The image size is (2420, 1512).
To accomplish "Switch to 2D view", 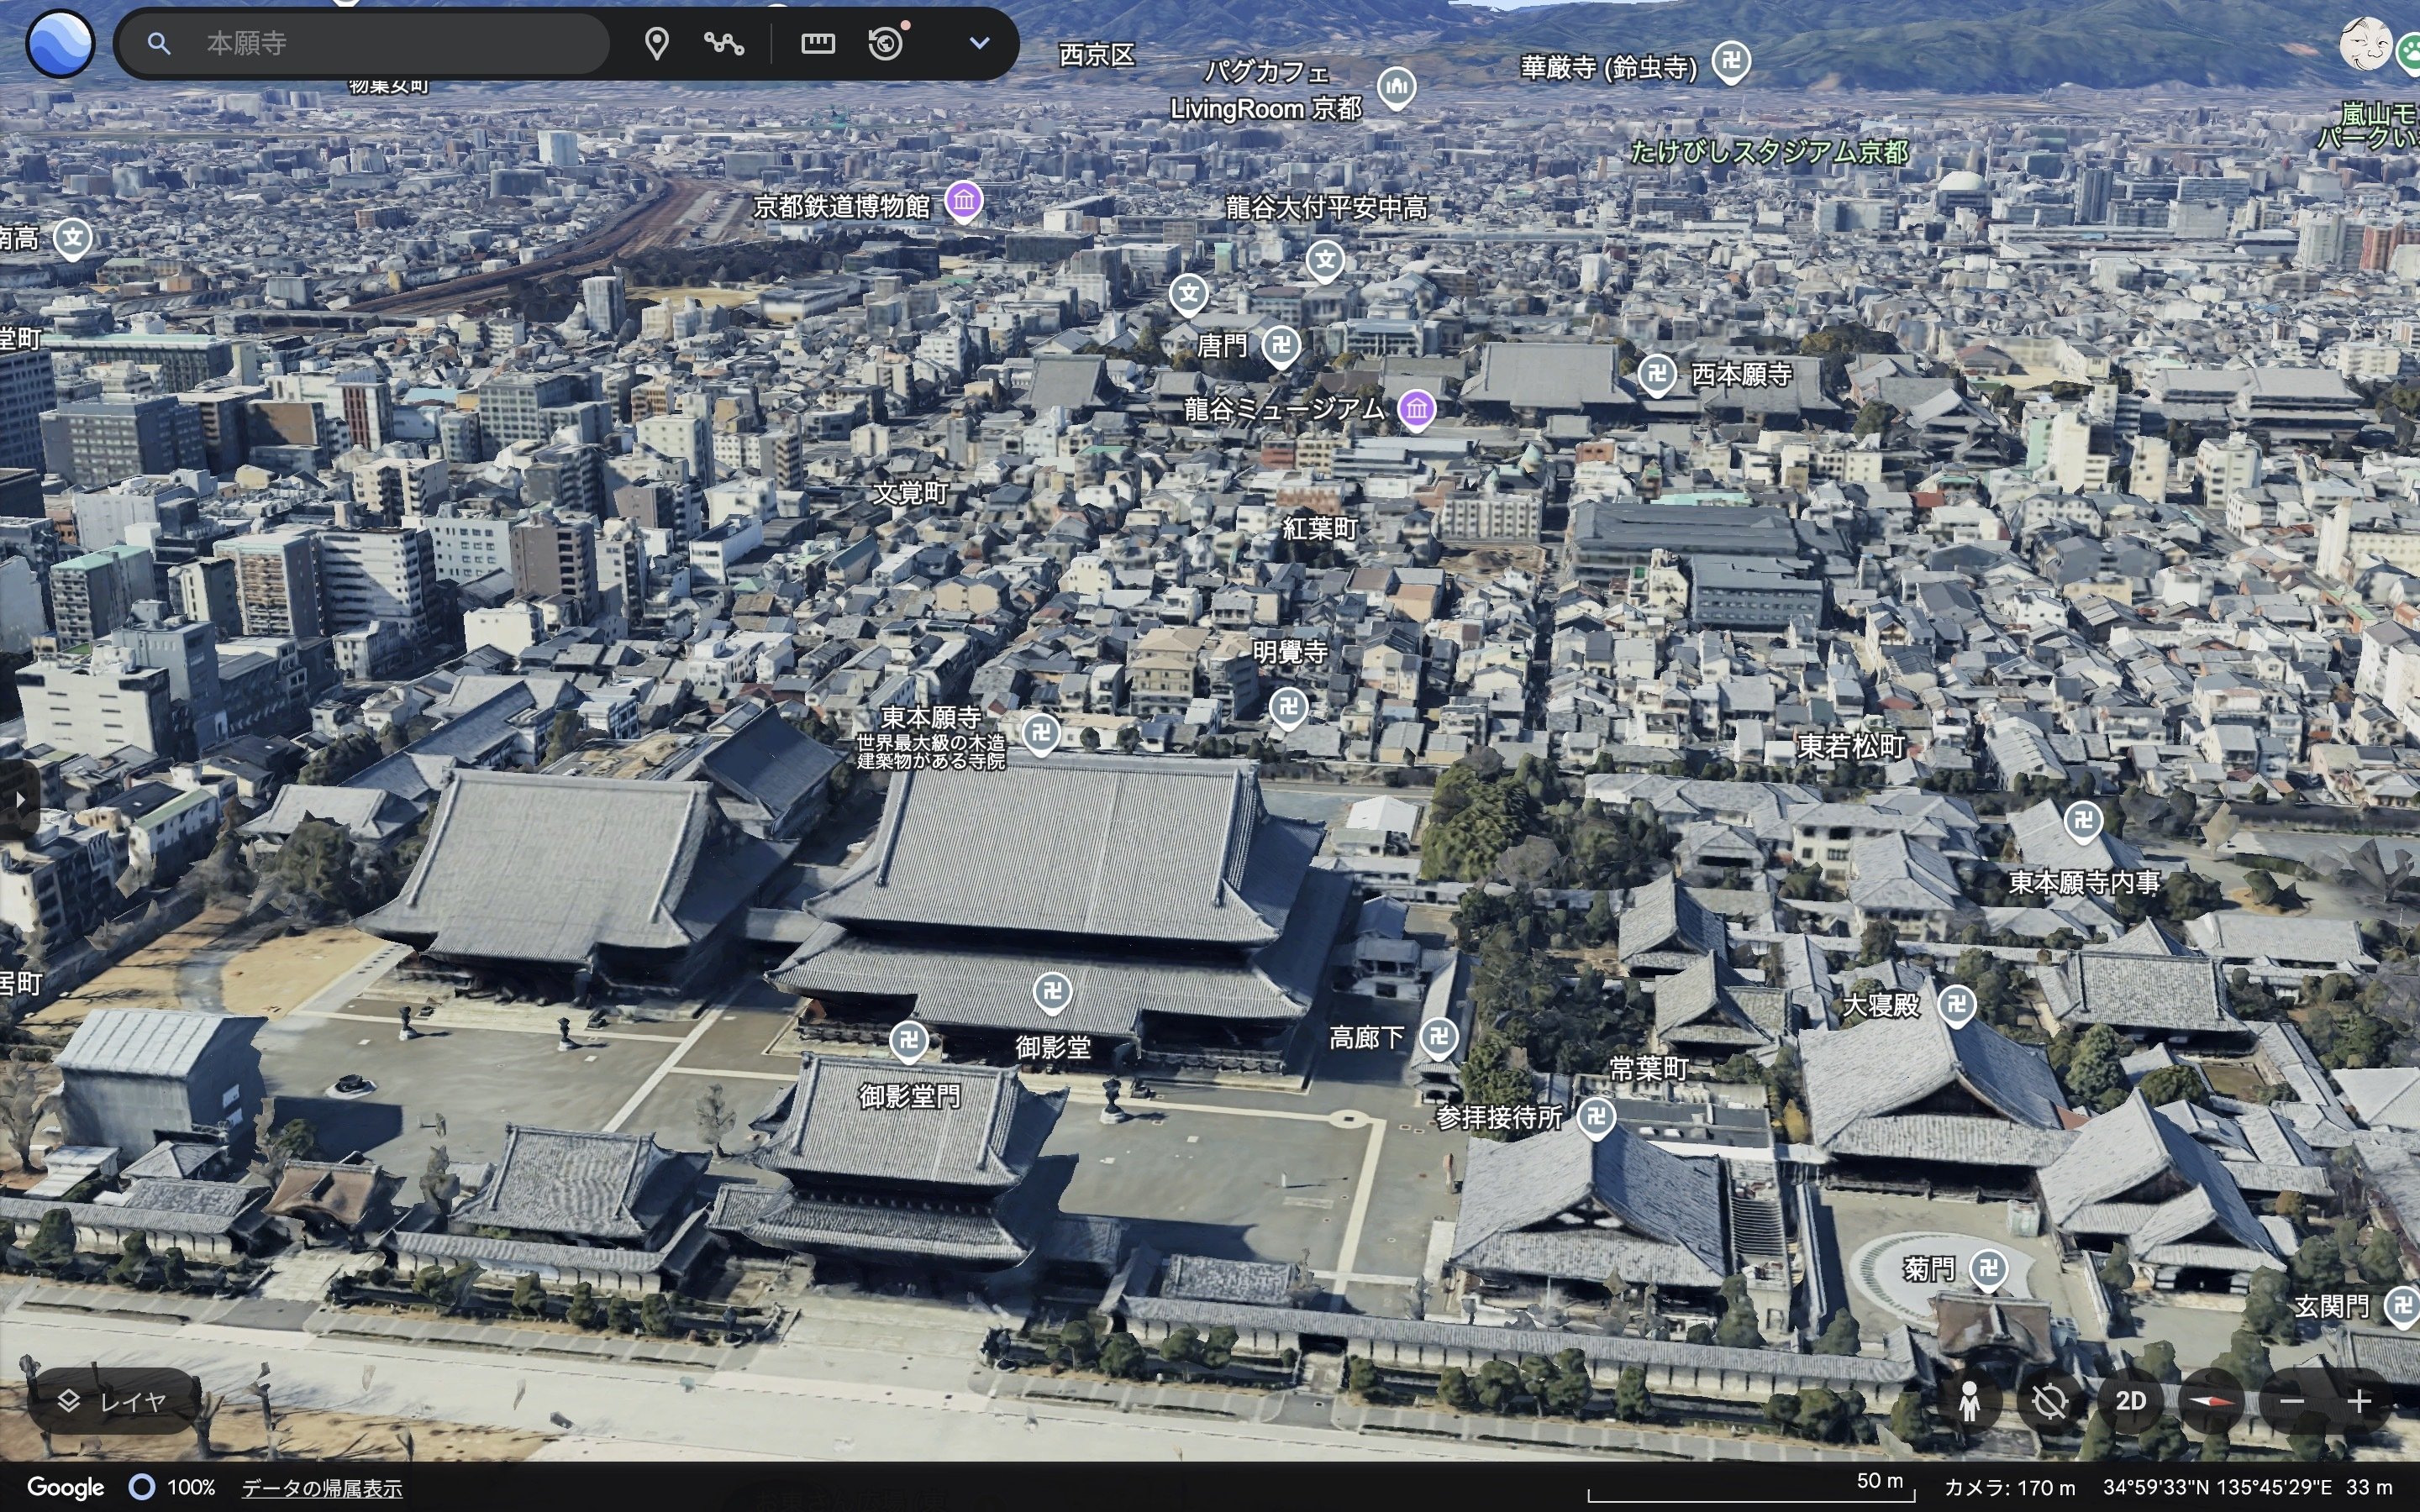I will click(x=2130, y=1401).
